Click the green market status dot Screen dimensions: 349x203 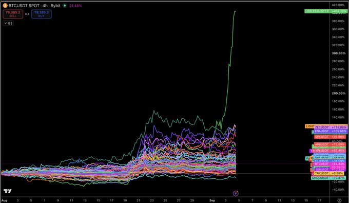65,6
